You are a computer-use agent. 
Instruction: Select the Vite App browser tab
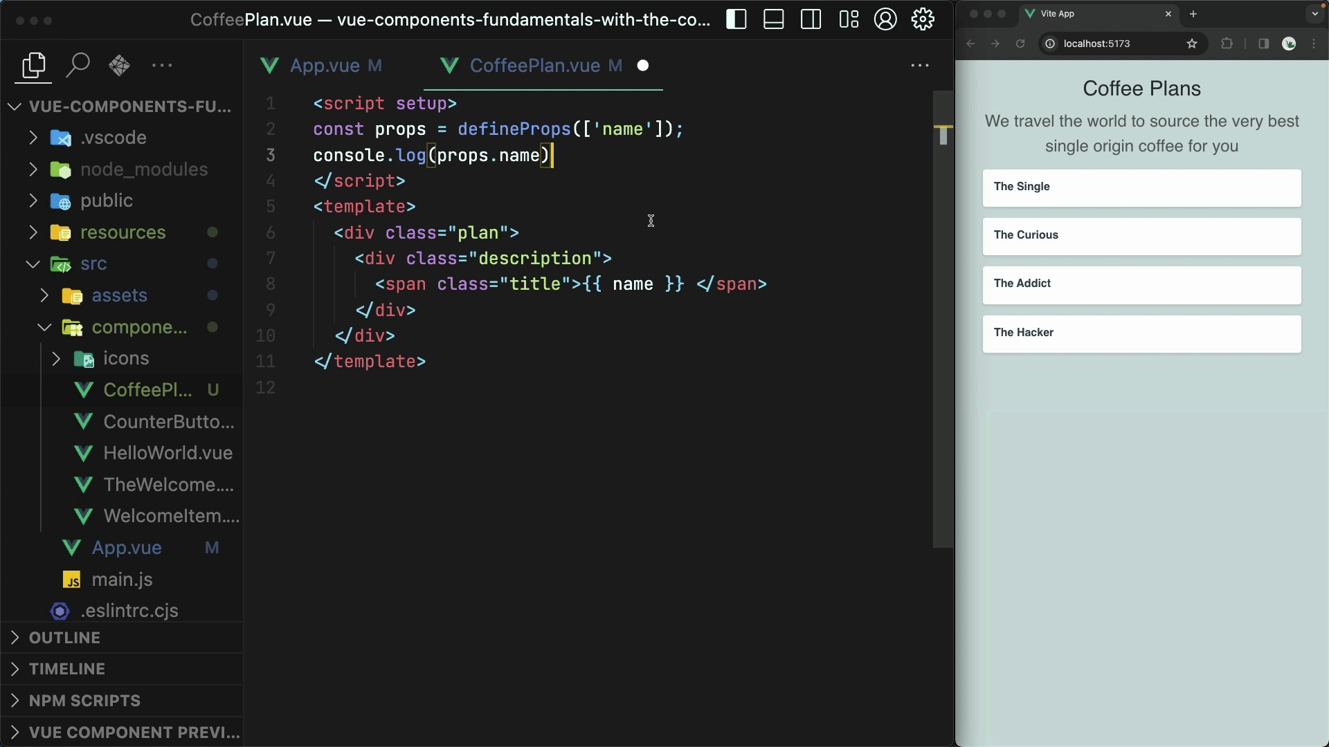pos(1099,14)
